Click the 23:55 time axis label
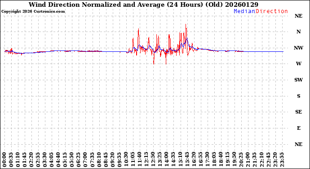This screenshot has height=169, width=310. [282, 160]
